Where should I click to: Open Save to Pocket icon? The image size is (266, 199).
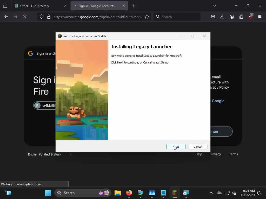213,17
